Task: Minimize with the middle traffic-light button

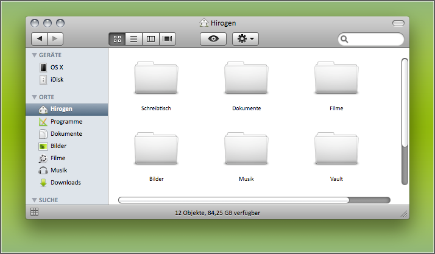Action: [48, 23]
